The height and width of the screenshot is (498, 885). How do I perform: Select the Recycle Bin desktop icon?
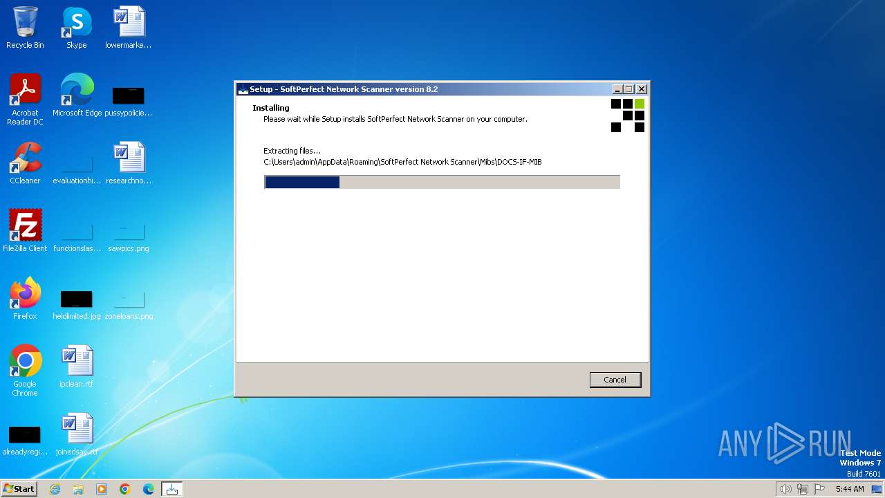pyautogui.click(x=25, y=28)
